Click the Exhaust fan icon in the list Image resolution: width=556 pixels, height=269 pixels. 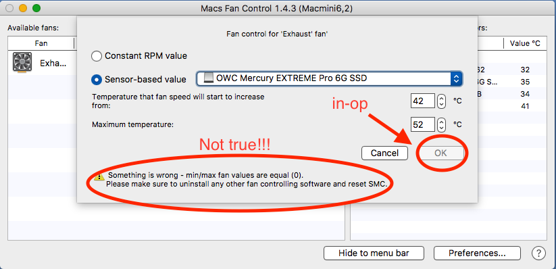(x=22, y=62)
